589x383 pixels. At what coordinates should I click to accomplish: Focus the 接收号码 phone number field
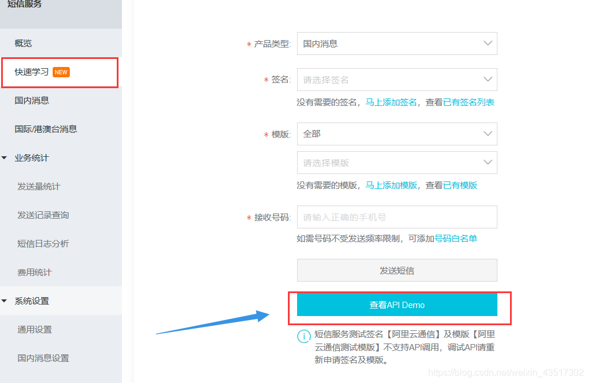coord(397,217)
